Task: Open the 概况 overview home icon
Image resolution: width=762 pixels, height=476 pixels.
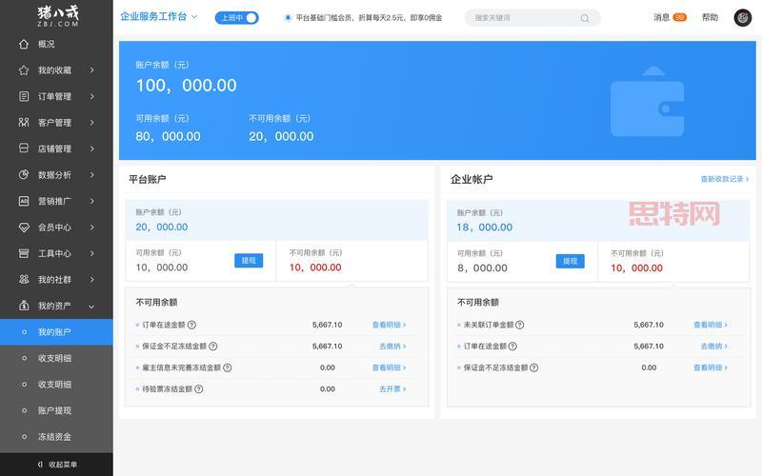Action: click(x=23, y=44)
